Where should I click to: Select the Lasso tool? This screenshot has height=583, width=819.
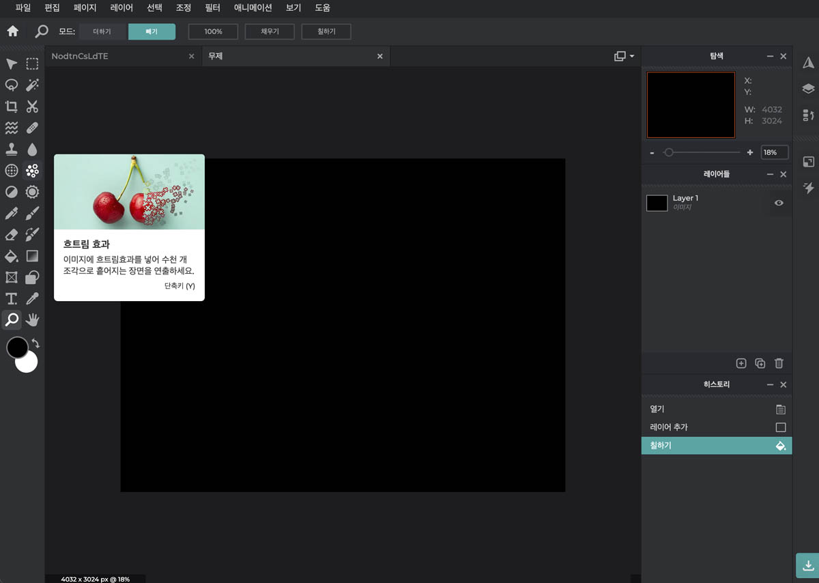point(11,85)
